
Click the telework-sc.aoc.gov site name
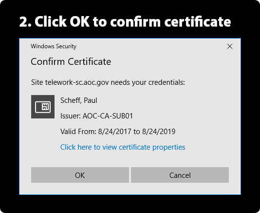click(77, 82)
